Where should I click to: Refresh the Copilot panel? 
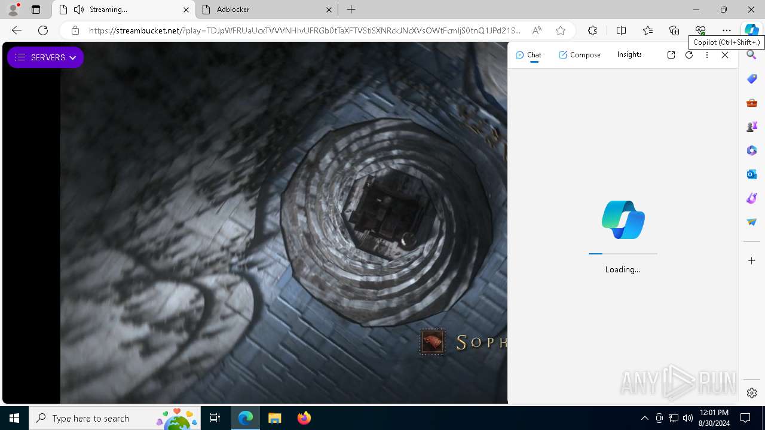click(689, 55)
